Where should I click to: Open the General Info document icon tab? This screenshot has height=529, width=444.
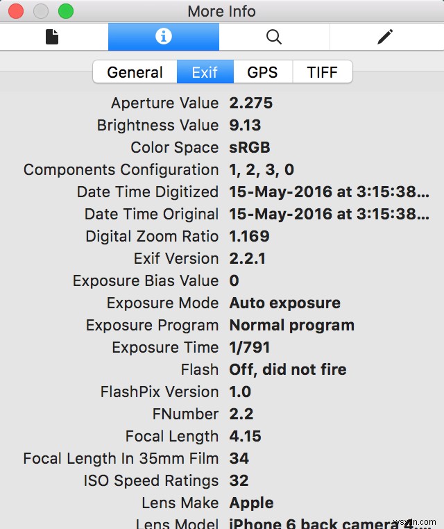click(x=53, y=37)
